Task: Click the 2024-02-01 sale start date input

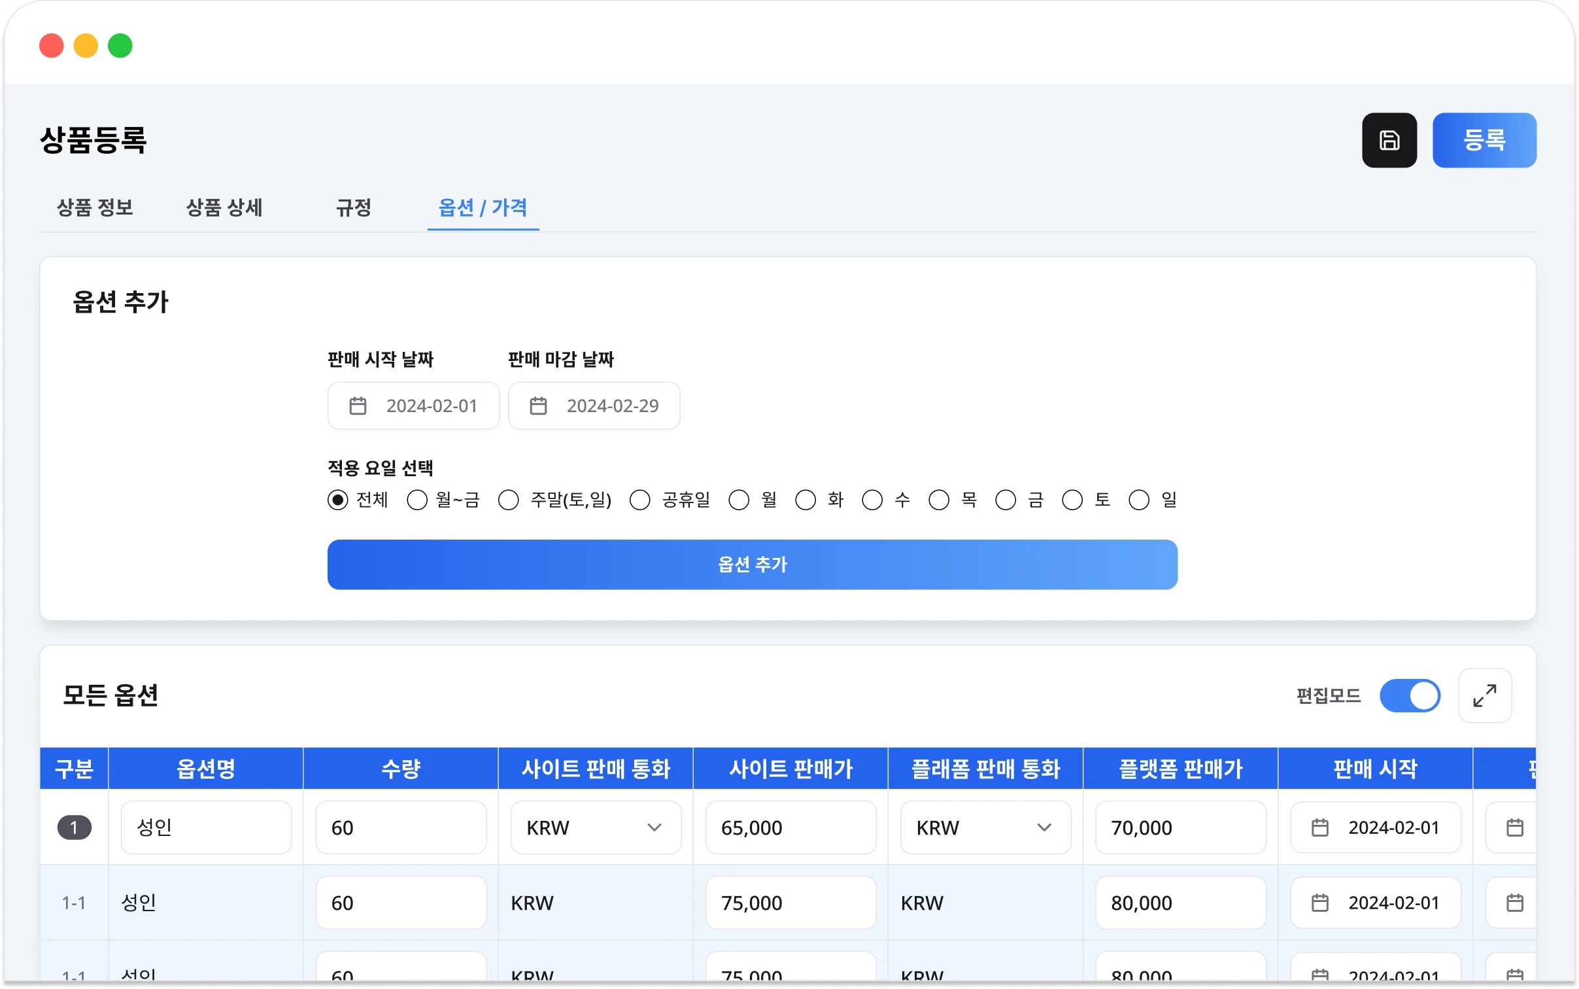Action: click(x=413, y=406)
